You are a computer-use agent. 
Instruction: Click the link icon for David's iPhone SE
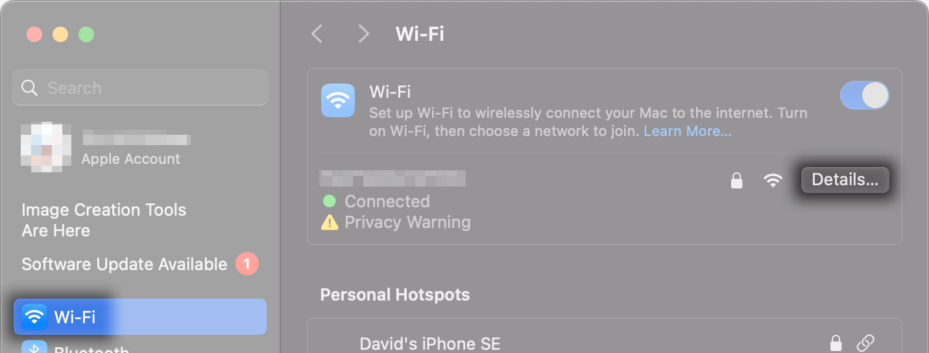(x=865, y=343)
